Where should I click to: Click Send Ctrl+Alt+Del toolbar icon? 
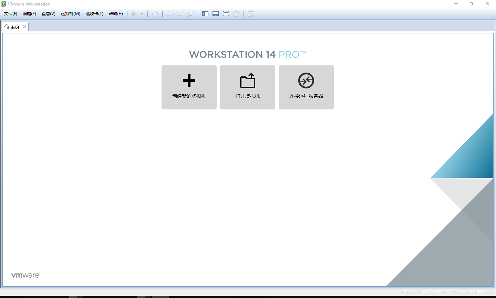tap(155, 14)
